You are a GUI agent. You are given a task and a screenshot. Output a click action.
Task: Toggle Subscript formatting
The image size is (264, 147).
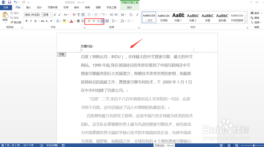[47, 21]
